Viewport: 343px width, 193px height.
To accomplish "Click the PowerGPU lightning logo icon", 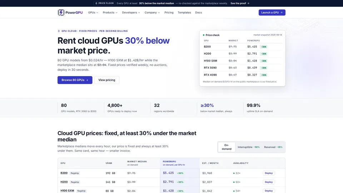I will point(61,13).
